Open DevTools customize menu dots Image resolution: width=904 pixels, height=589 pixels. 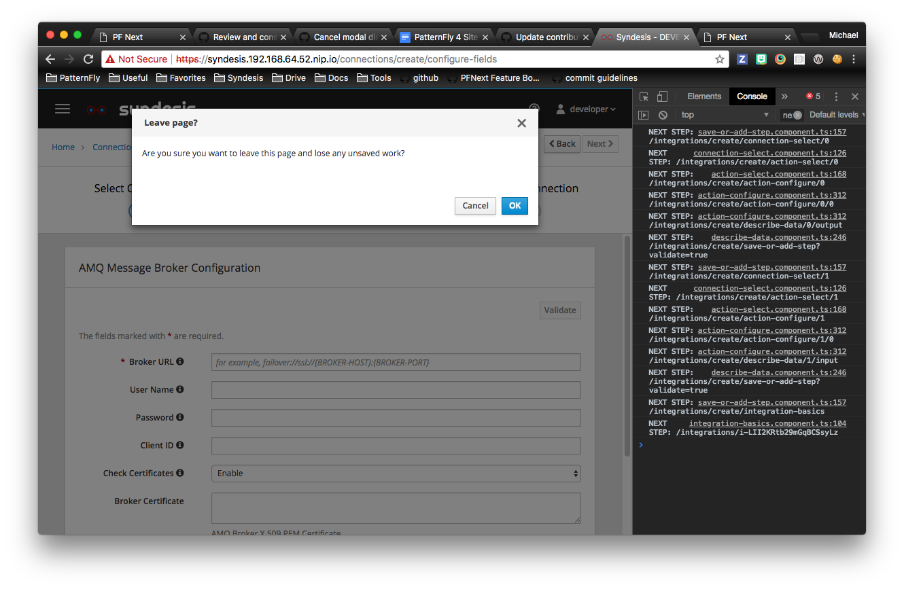click(x=837, y=96)
